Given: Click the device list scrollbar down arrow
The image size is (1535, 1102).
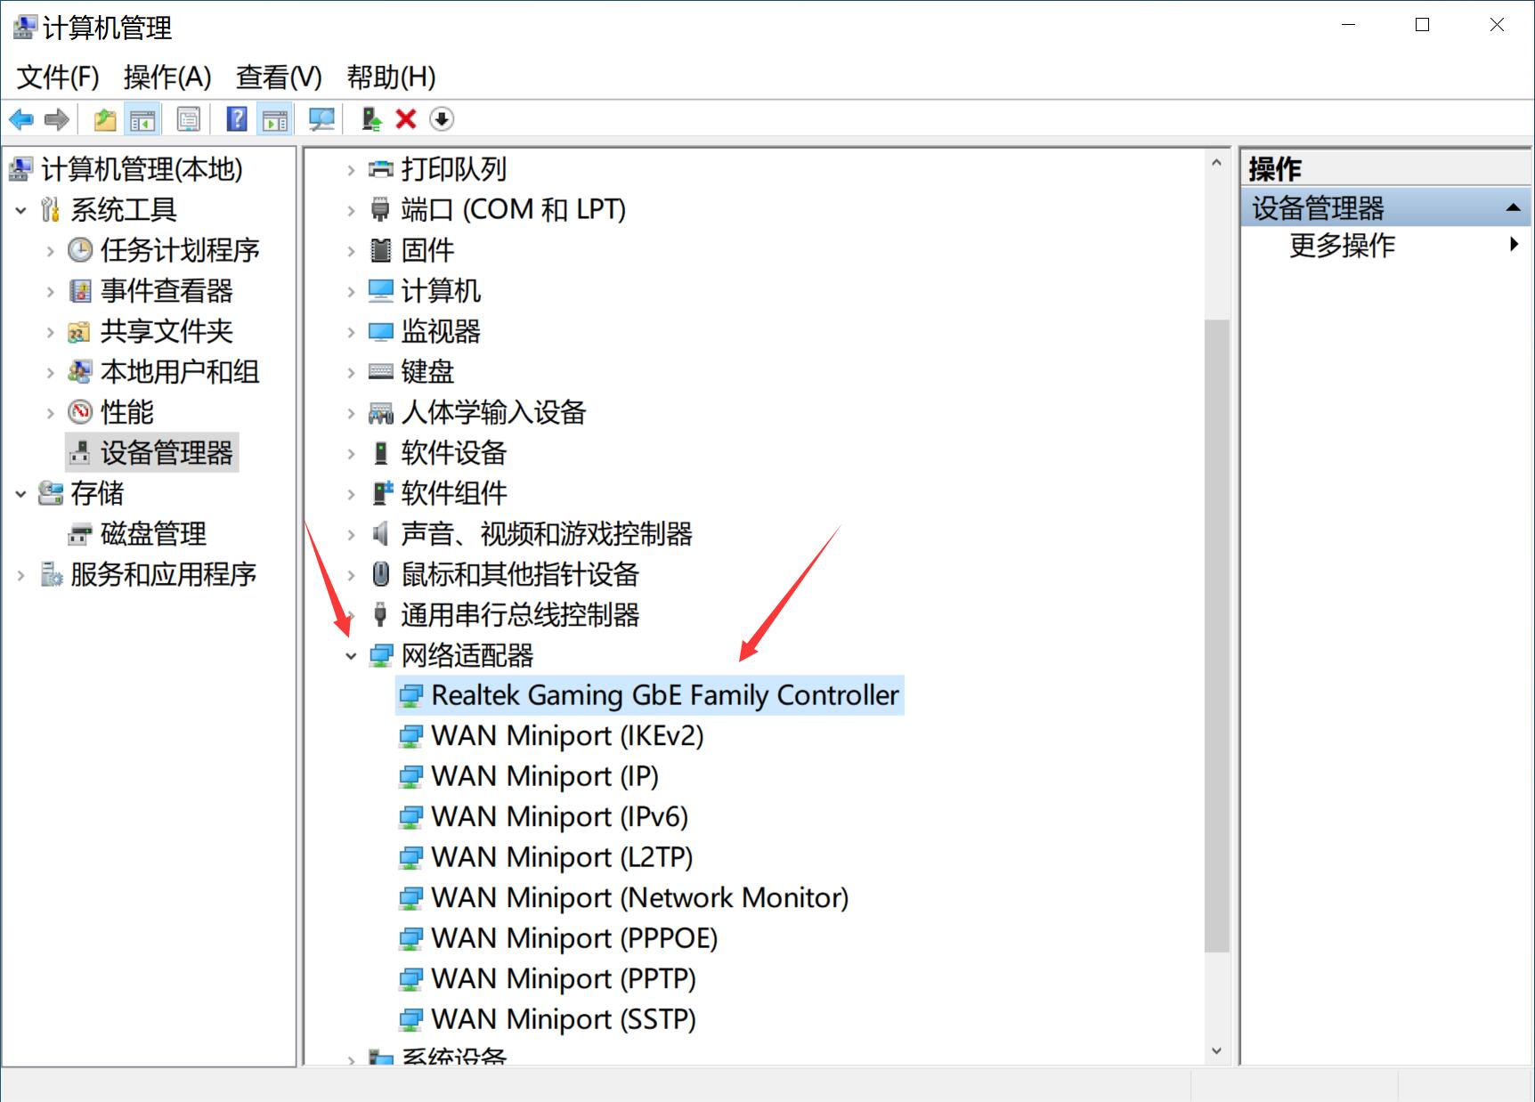Looking at the screenshot, I should click(x=1216, y=1051).
